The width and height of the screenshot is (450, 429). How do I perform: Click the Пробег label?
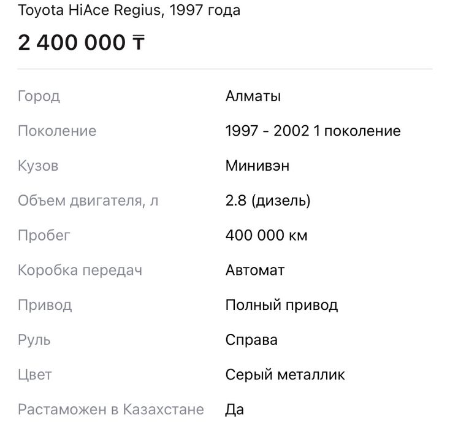click(x=44, y=236)
